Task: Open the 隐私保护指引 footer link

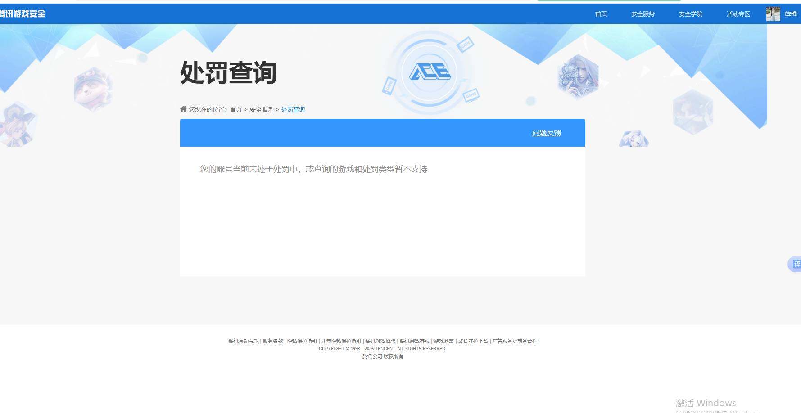Action: [301, 341]
